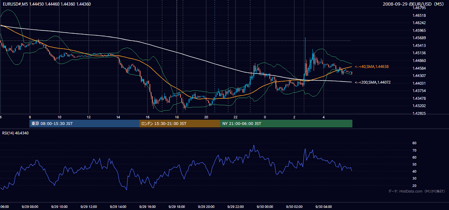The width and height of the screenshot is (449, 210).
Task: Select the Tokyo 08:00-15:30 JST session bar
Action: tap(84, 124)
